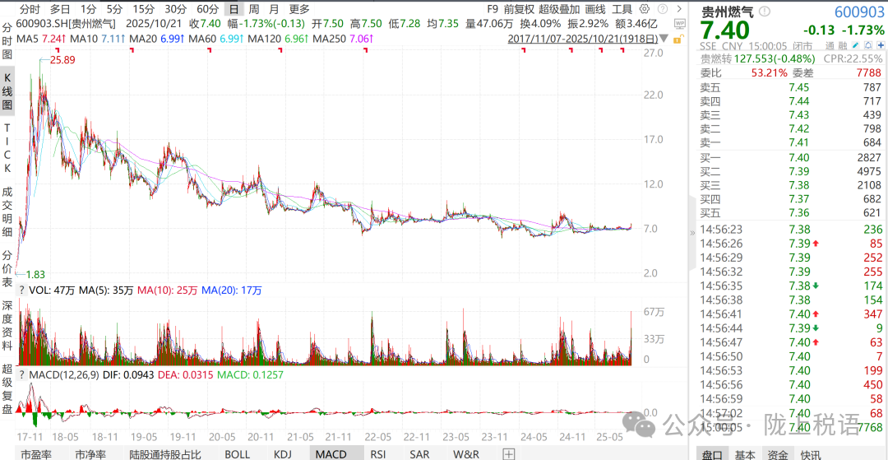The height and width of the screenshot is (460, 888).
Task: Click the 贵燃转 convertible bond link
Action: (718, 59)
